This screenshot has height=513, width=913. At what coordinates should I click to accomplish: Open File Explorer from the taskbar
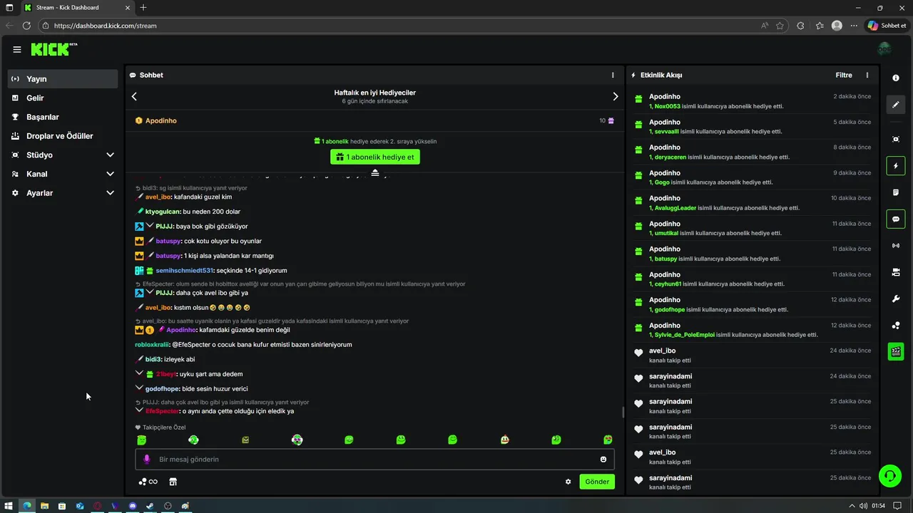point(44,506)
